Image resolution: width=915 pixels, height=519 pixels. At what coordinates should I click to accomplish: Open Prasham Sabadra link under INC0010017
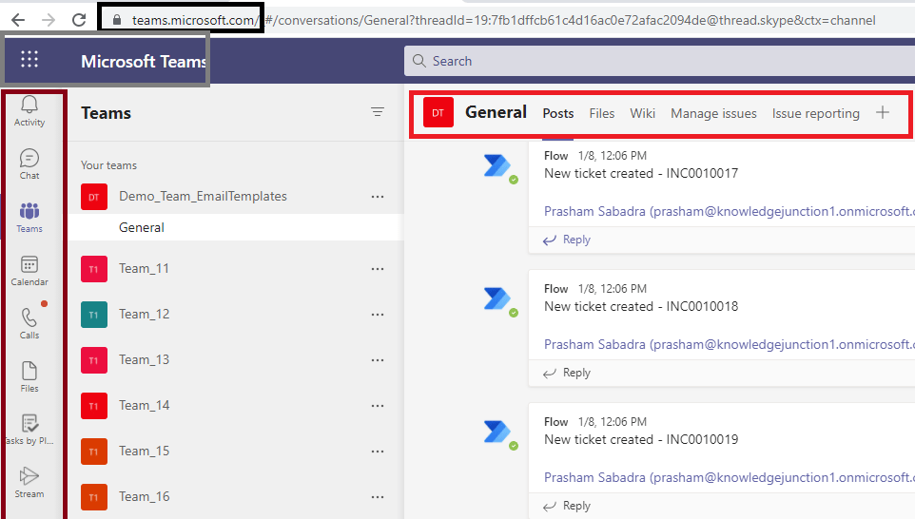pyautogui.click(x=730, y=211)
